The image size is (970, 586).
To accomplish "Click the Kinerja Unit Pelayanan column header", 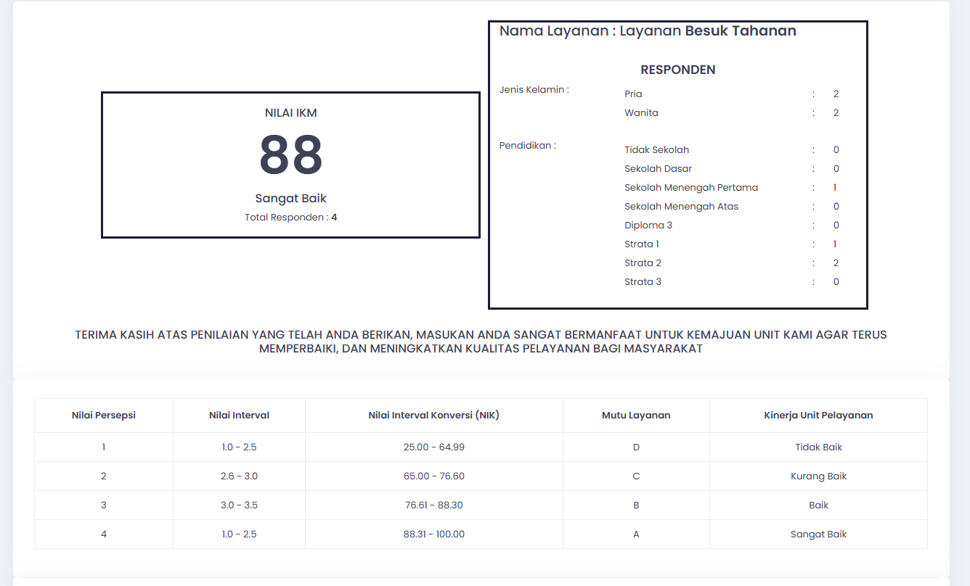I will tap(818, 416).
